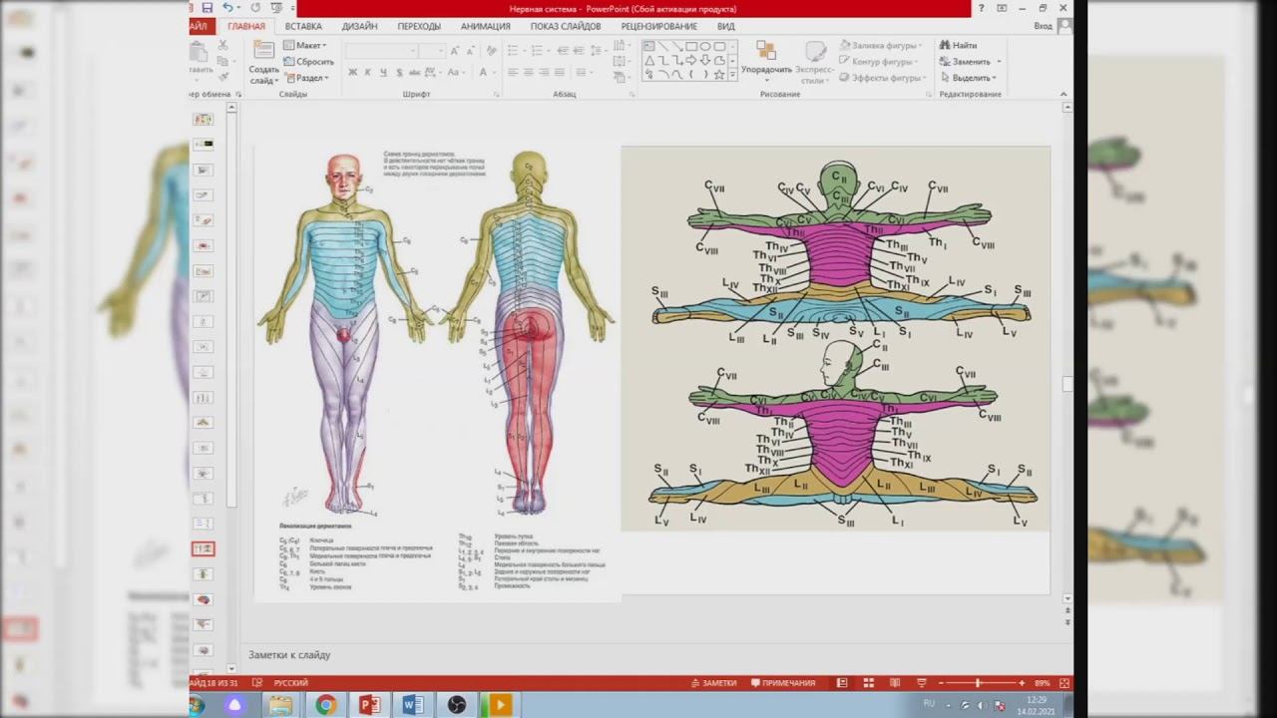
Task: Click Найти to find text
Action: [x=958, y=45]
